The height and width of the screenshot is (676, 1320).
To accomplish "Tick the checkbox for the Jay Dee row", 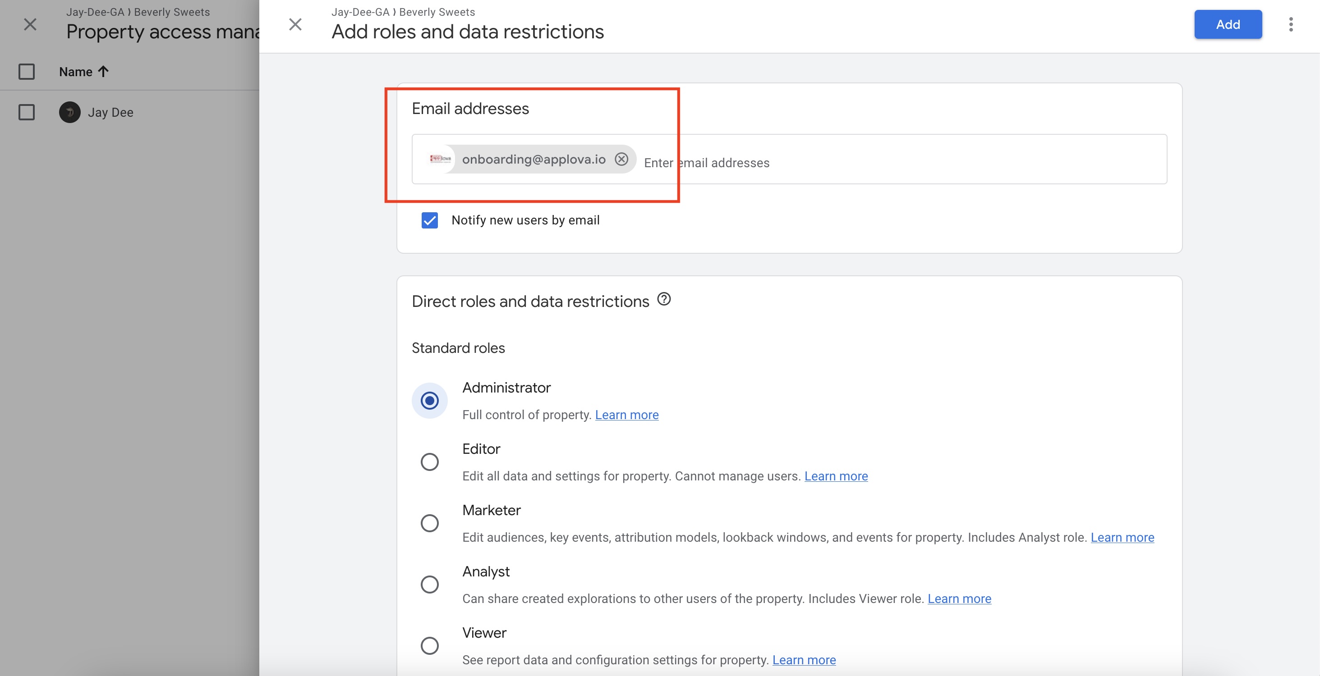I will tap(27, 112).
